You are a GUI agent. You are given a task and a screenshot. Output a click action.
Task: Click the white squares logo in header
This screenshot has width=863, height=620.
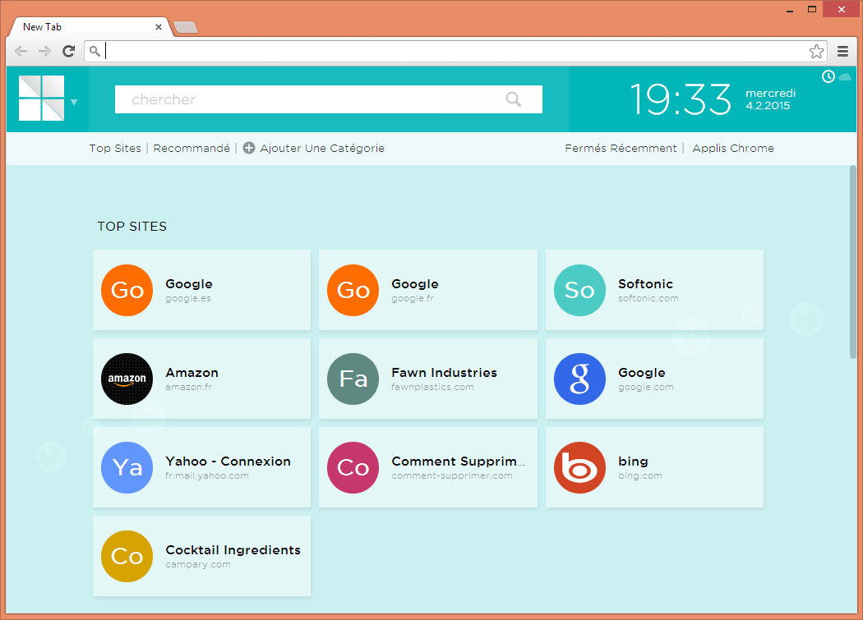pyautogui.click(x=41, y=98)
